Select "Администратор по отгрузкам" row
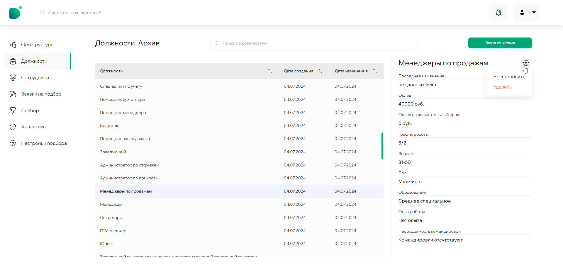Image resolution: width=563 pixels, height=267 pixels. [x=240, y=165]
